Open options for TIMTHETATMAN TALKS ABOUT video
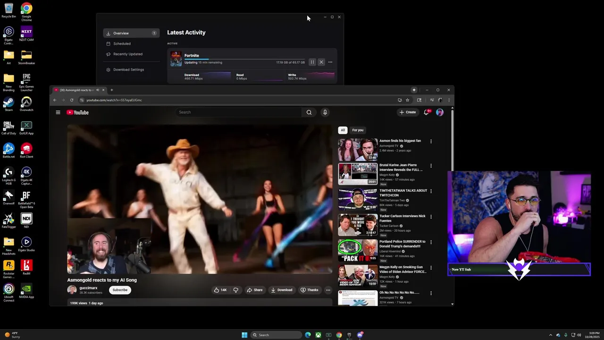Screen dimensions: 604x340 pos(431,191)
